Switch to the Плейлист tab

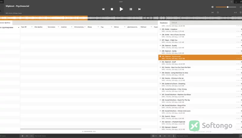tap(164, 23)
